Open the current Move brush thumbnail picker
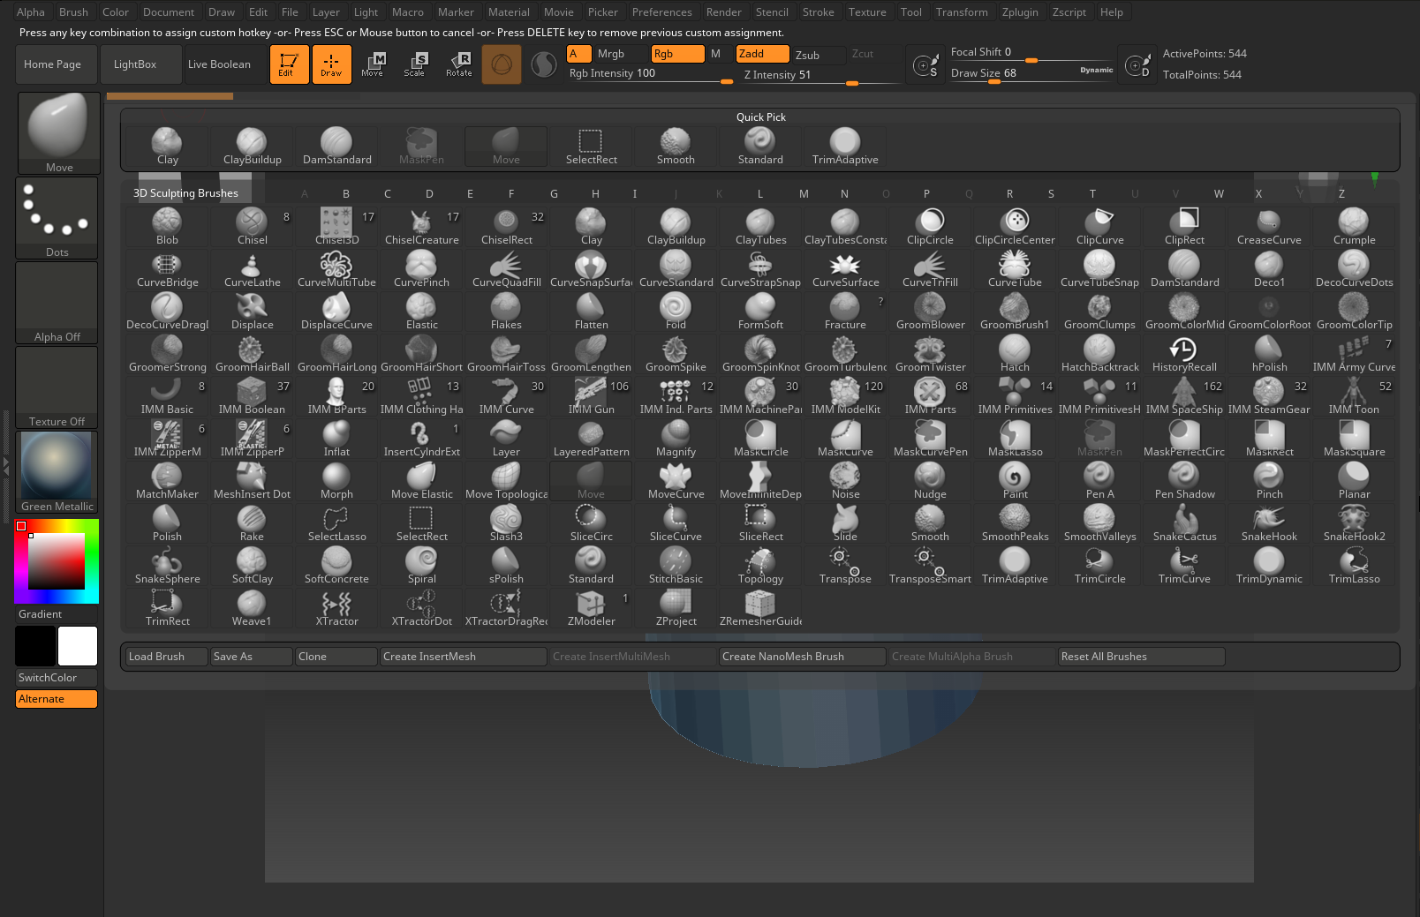This screenshot has height=917, width=1420. point(58,132)
